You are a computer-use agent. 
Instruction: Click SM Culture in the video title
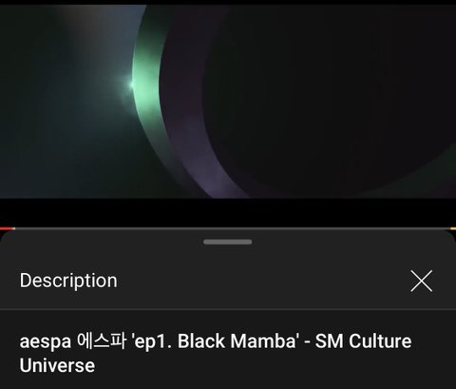point(363,341)
